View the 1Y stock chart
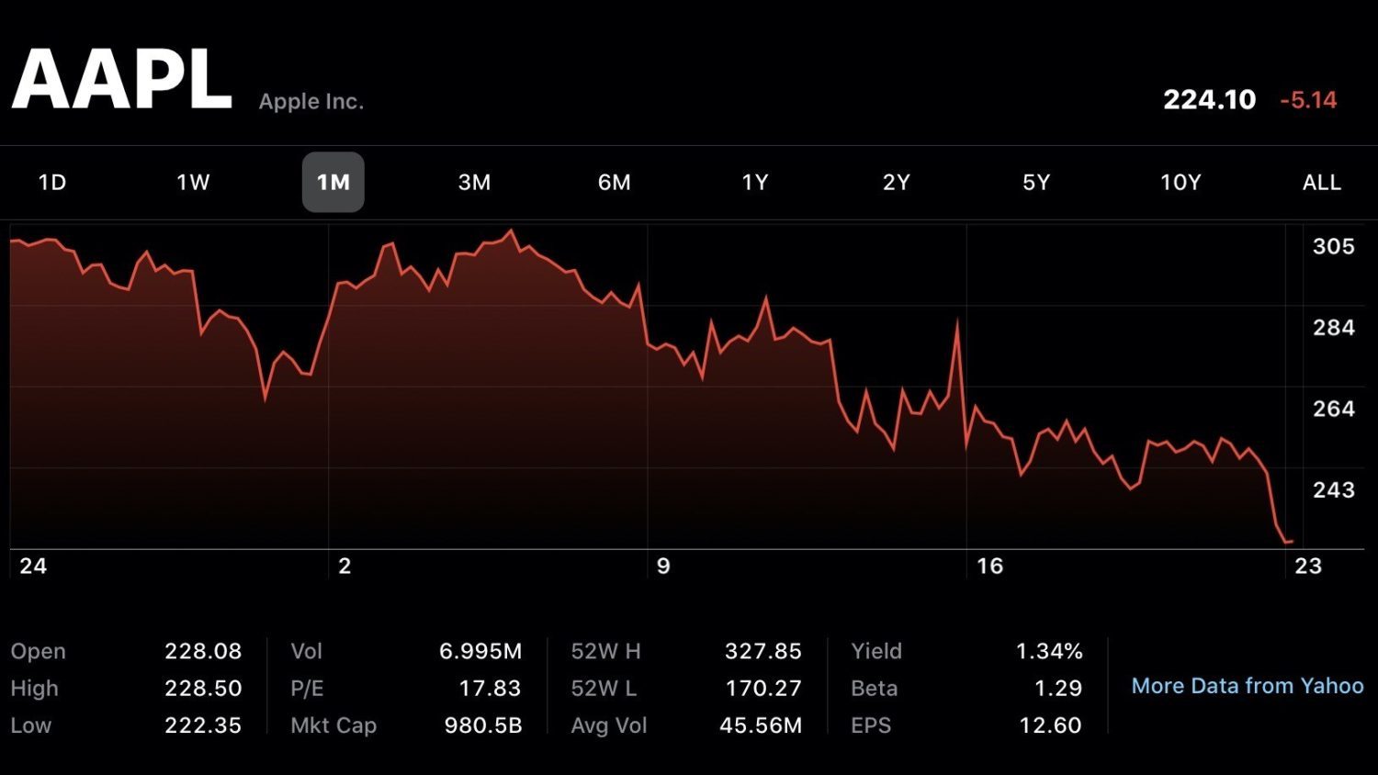The width and height of the screenshot is (1378, 775). tap(754, 182)
